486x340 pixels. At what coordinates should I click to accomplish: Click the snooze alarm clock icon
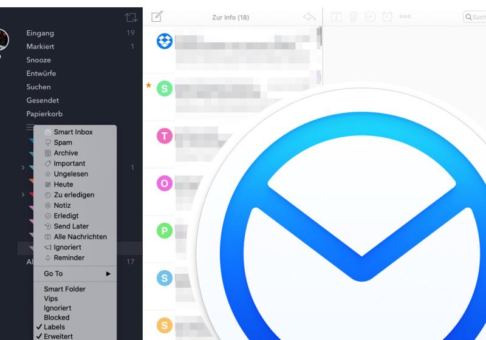388,16
